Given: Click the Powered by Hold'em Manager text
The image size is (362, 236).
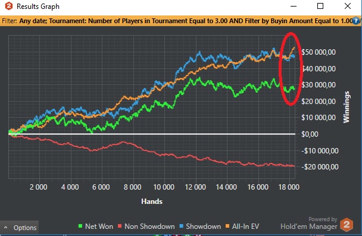Looking at the screenshot, I should 309,224.
